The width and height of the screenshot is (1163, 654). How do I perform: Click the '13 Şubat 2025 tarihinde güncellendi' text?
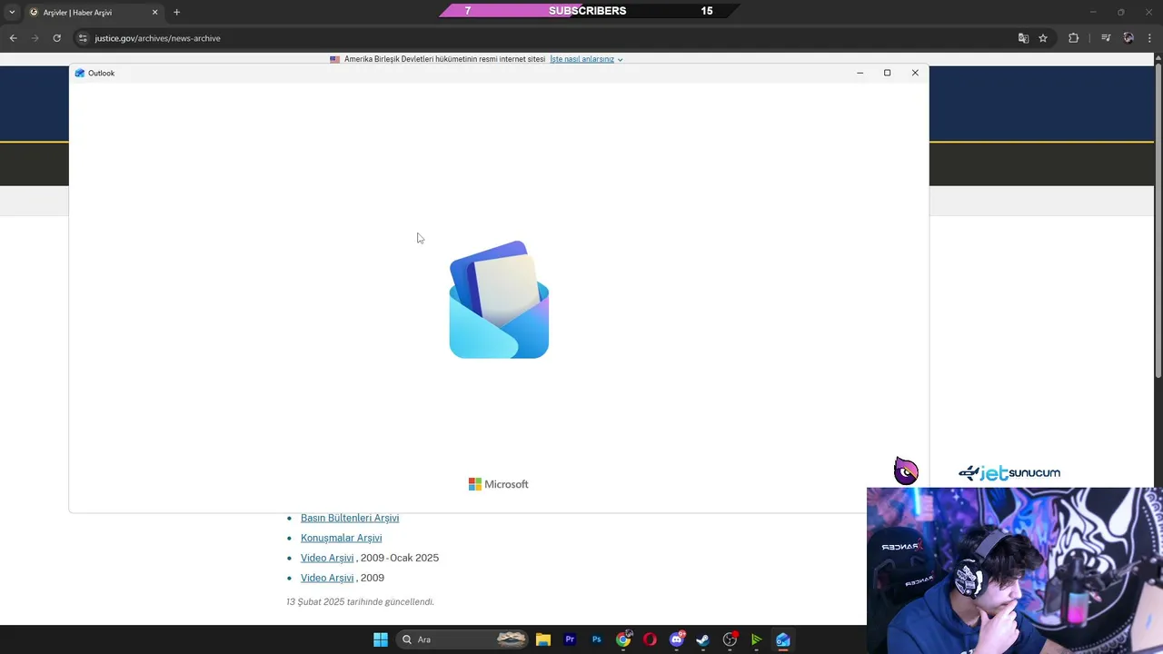coord(360,601)
